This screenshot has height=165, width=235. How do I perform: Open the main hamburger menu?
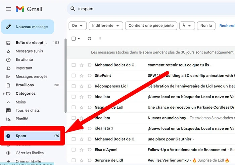8,9
